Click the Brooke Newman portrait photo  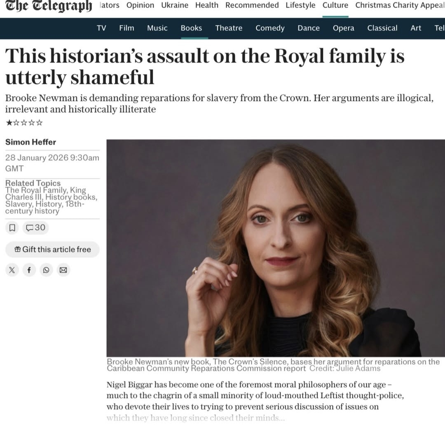click(275, 248)
